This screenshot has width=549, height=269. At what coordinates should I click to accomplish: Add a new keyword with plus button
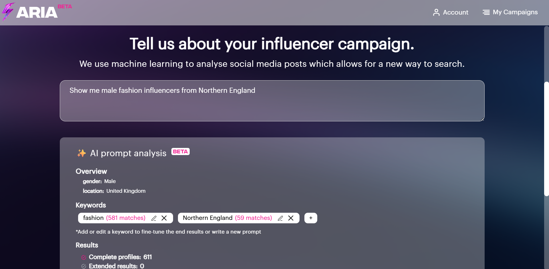pyautogui.click(x=311, y=218)
